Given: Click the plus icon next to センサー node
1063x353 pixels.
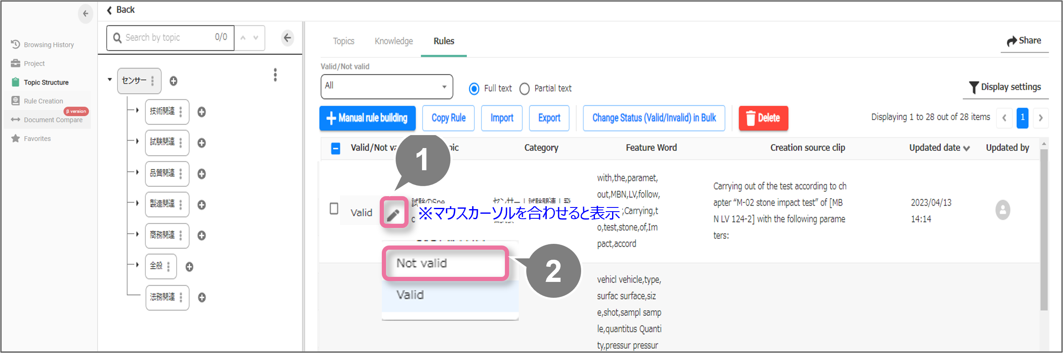Looking at the screenshot, I should coord(173,81).
